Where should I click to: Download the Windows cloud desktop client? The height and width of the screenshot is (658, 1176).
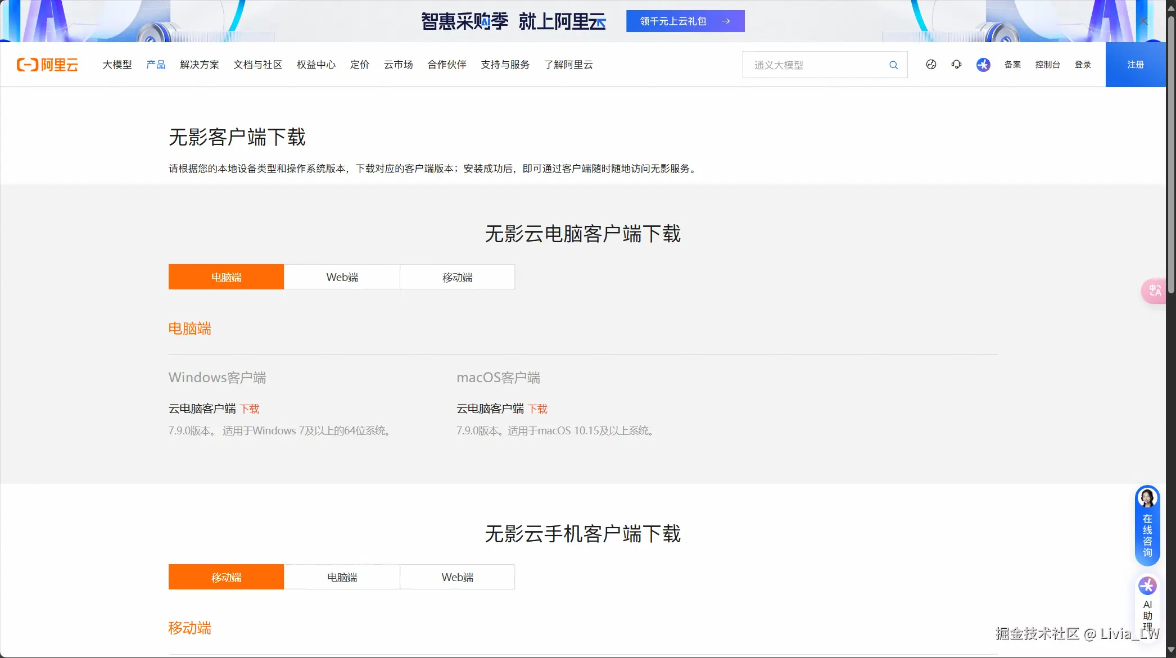point(250,409)
